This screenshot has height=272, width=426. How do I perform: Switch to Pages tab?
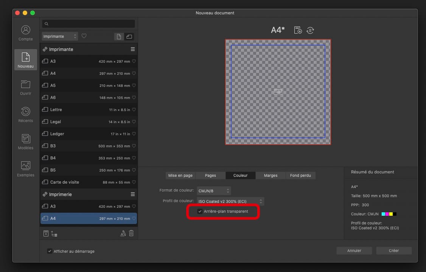pos(211,175)
